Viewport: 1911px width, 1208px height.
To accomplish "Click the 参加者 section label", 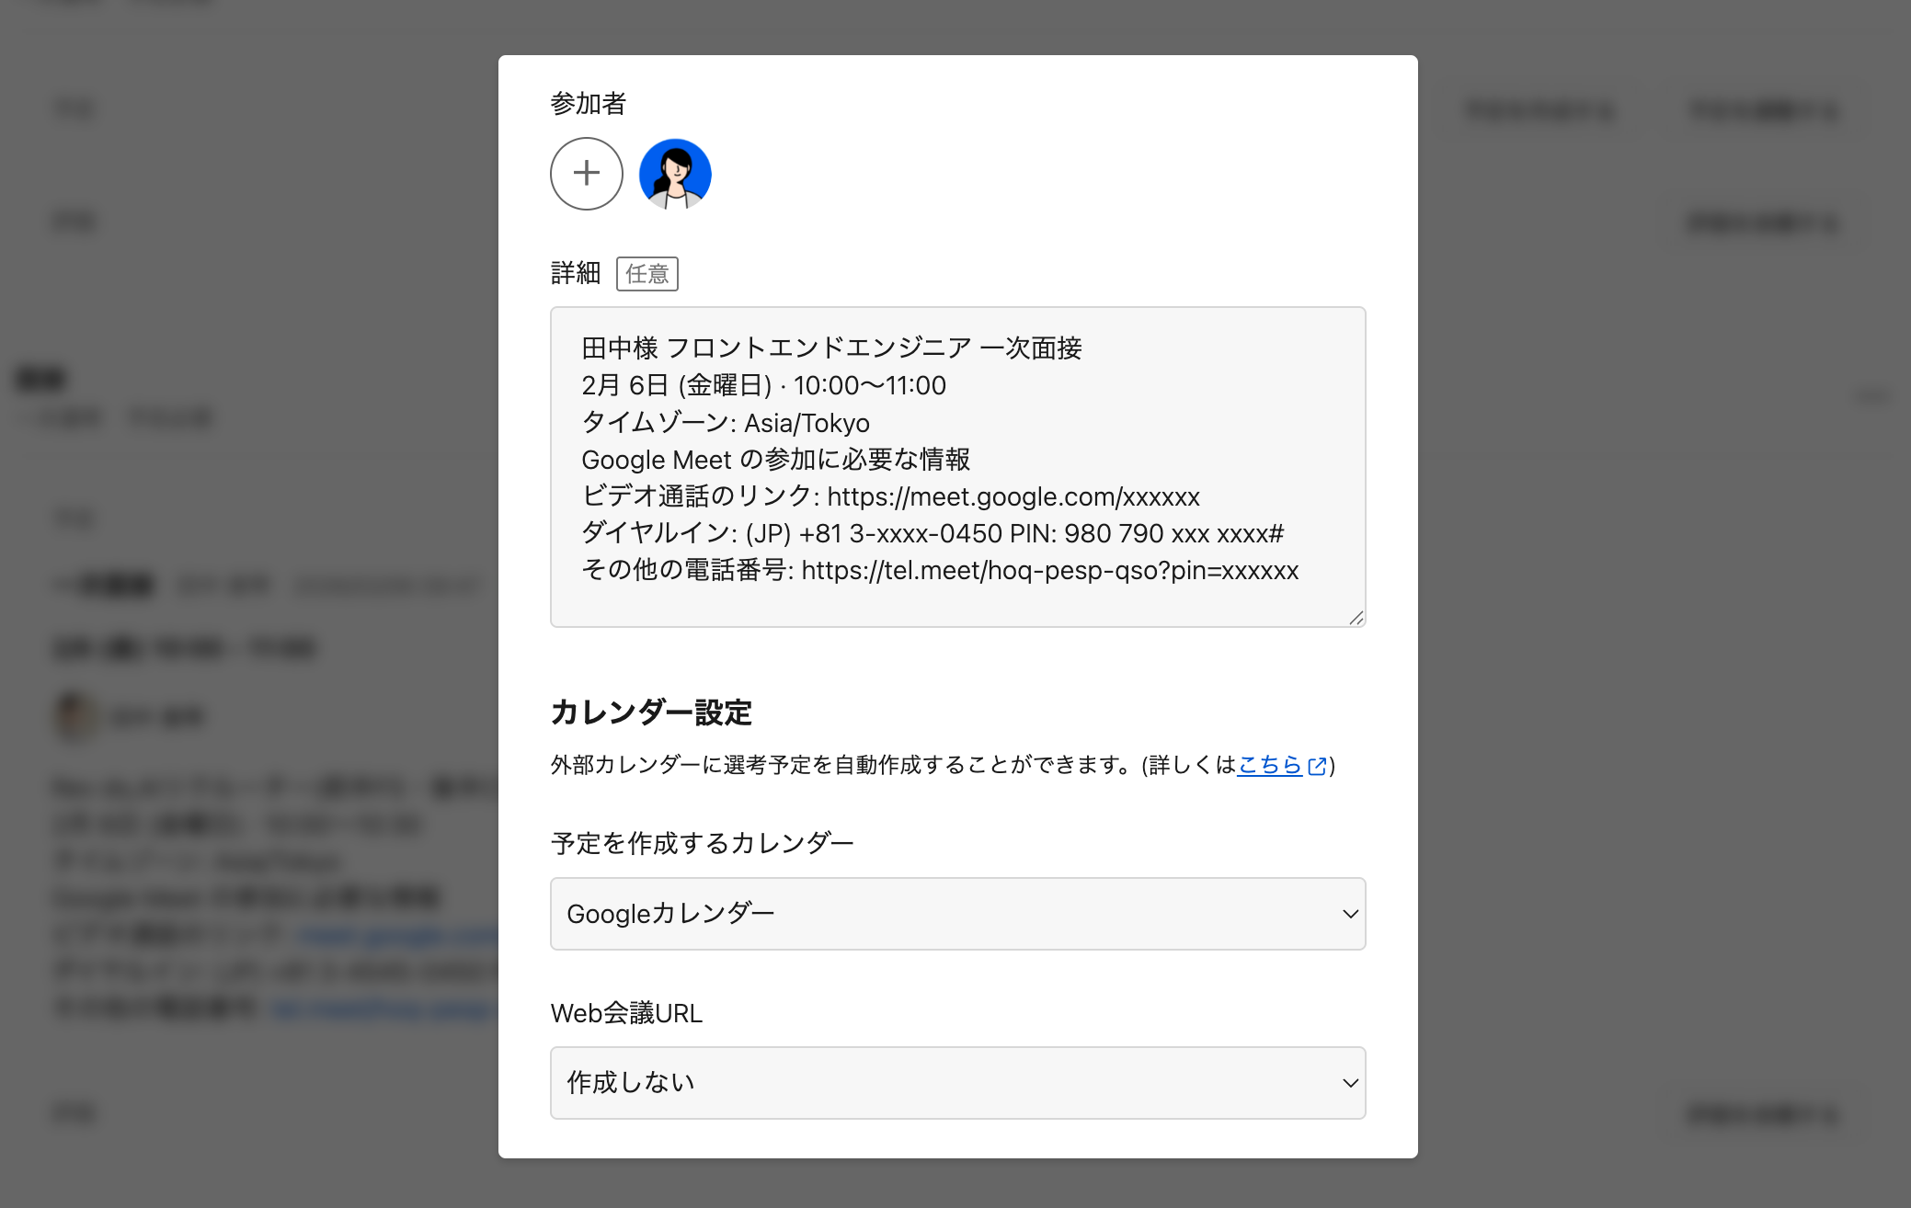I will click(x=588, y=104).
